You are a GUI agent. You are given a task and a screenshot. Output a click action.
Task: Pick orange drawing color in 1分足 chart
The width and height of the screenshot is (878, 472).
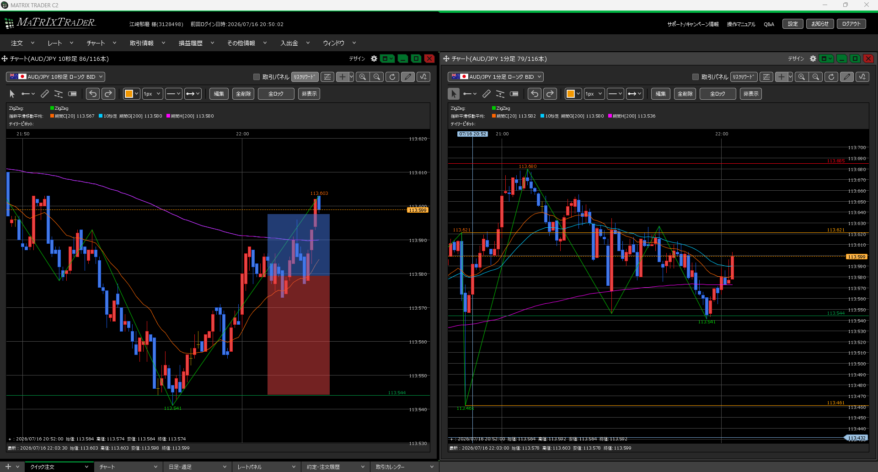click(x=571, y=94)
